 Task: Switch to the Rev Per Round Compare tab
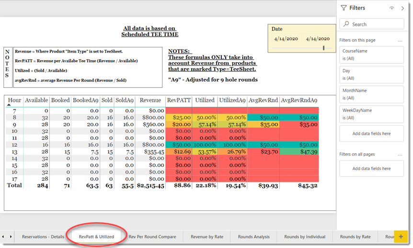pos(152,237)
